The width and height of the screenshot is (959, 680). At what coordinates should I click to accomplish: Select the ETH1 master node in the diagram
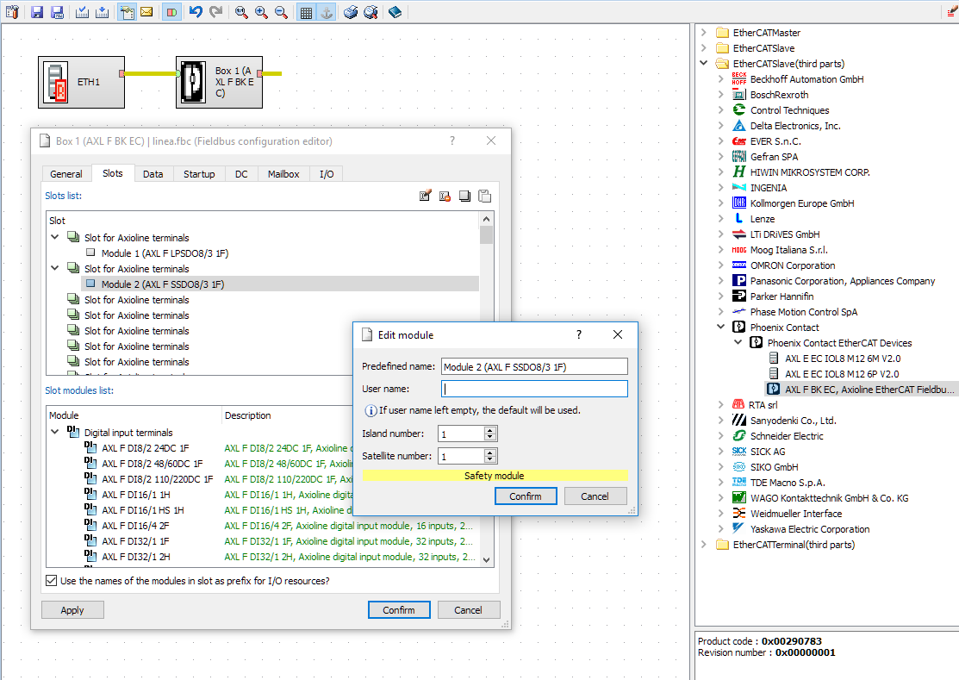(x=81, y=82)
